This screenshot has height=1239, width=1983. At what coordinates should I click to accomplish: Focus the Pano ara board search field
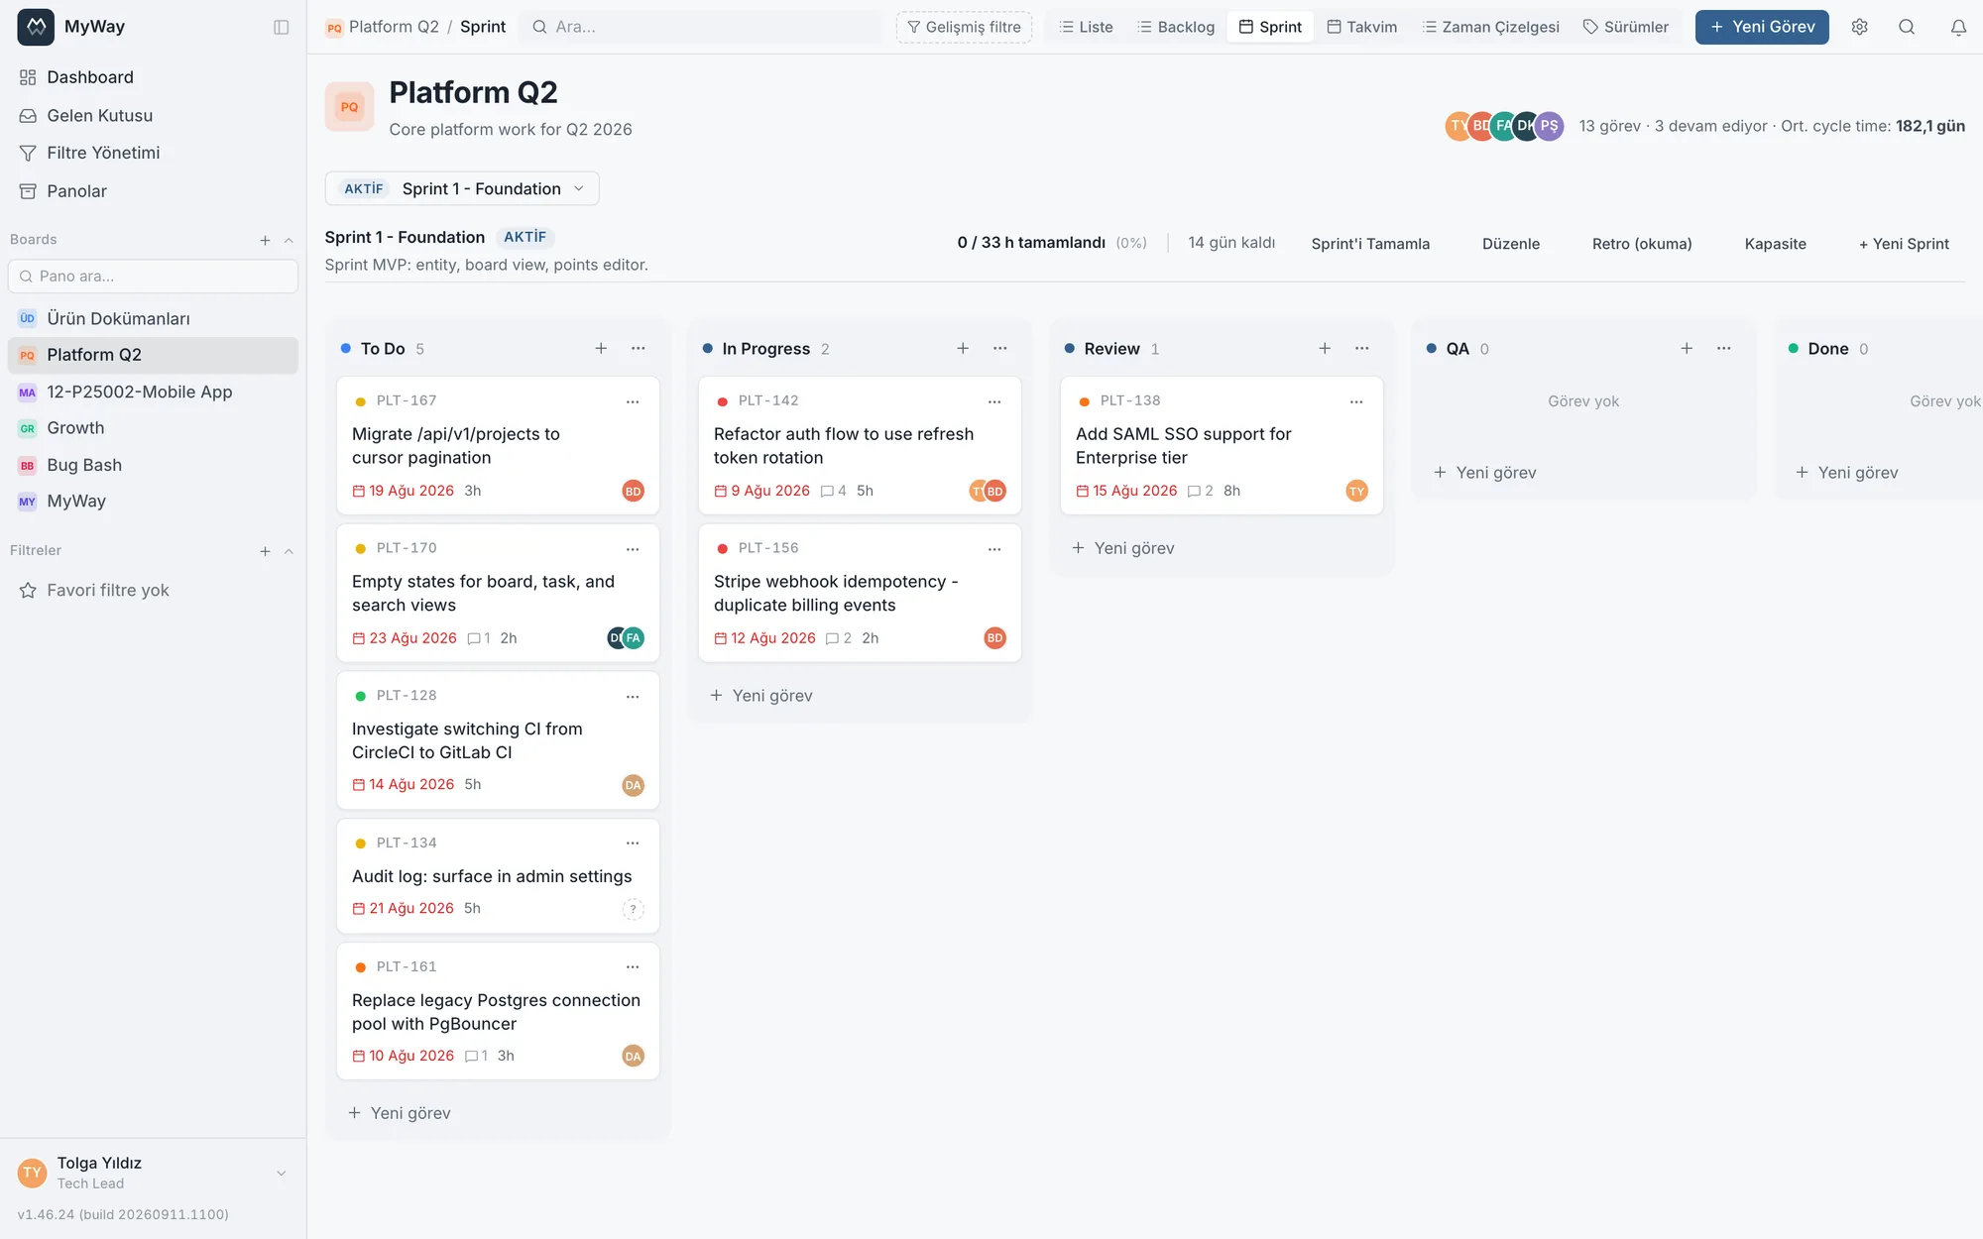pyautogui.click(x=153, y=277)
